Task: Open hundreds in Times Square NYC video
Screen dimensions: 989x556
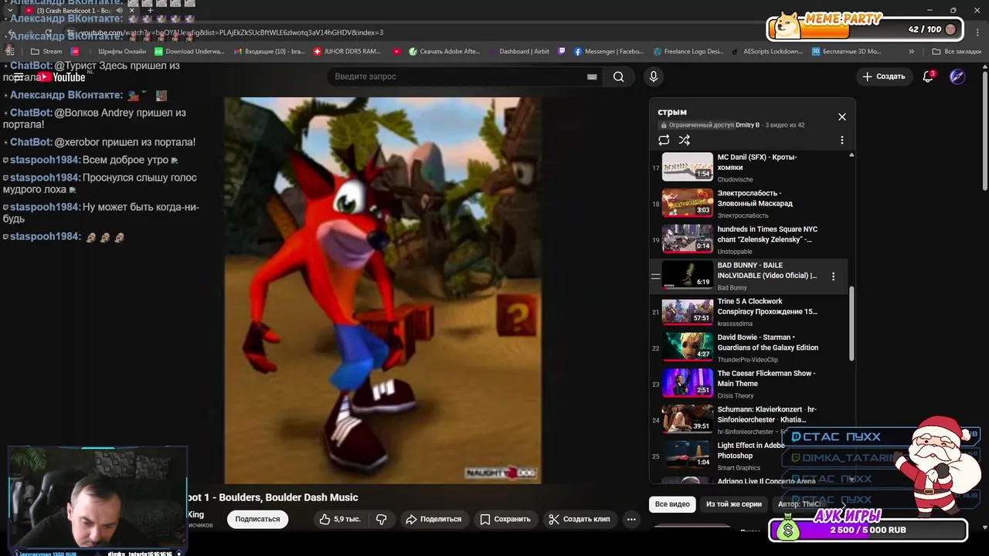Action: [x=749, y=239]
